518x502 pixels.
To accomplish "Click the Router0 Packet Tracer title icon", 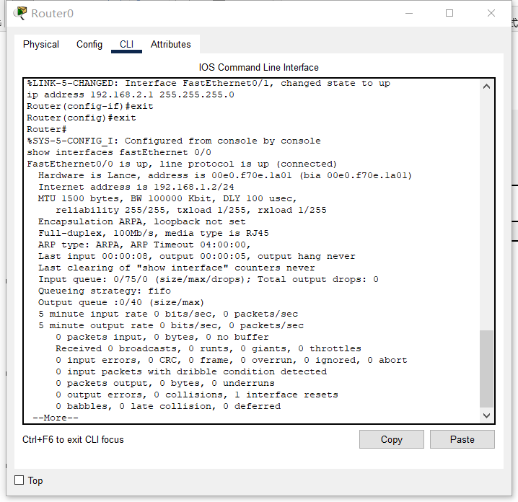I will click(20, 13).
